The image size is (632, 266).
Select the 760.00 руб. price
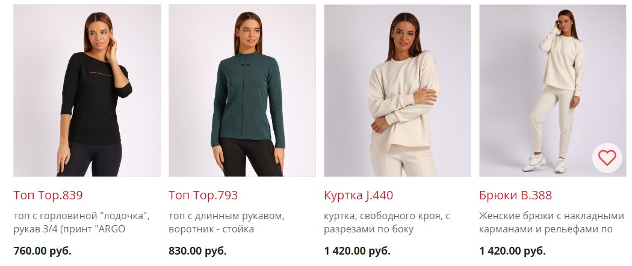(x=42, y=251)
